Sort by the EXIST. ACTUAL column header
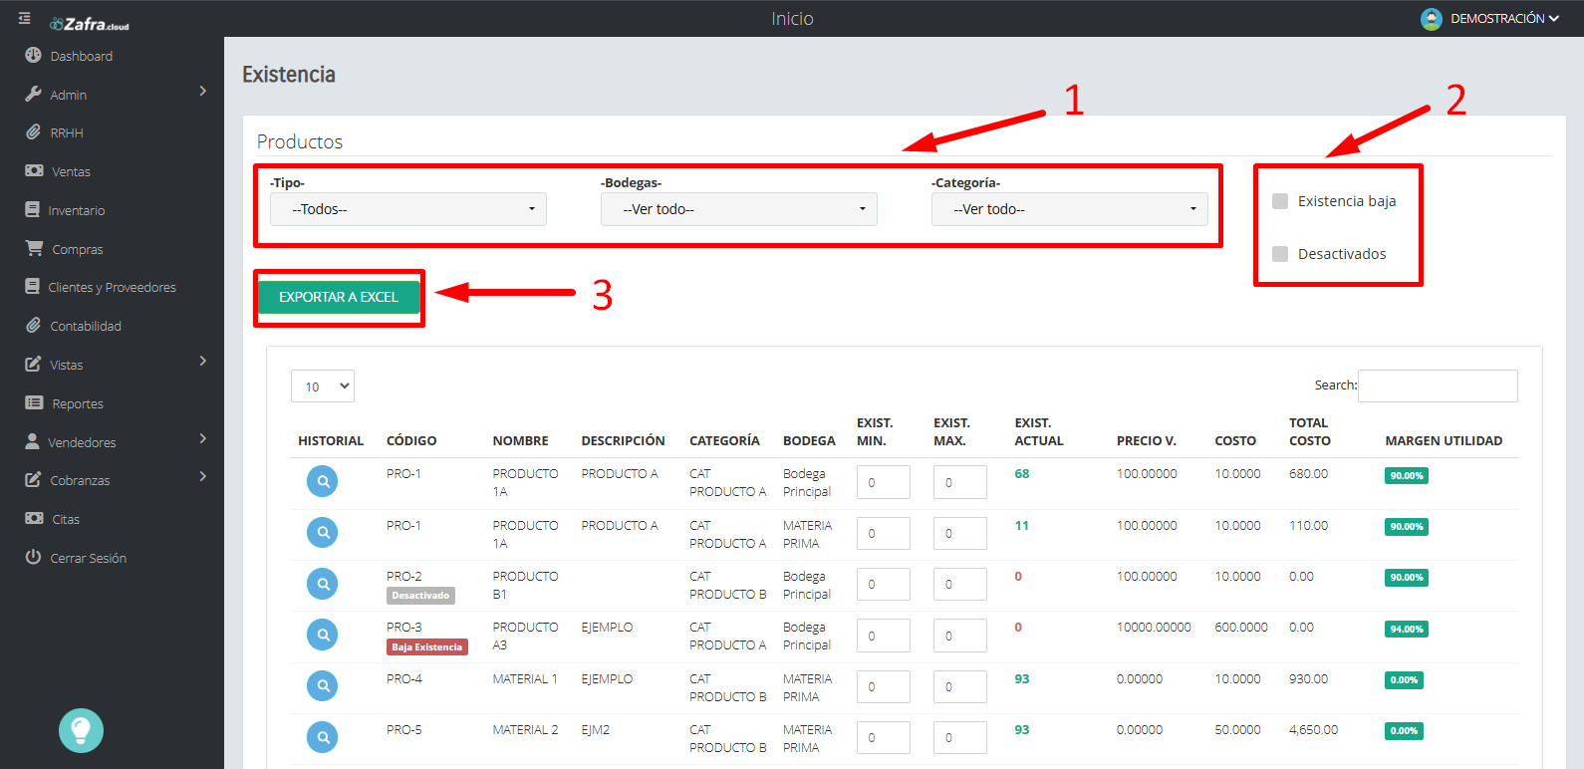 (x=1039, y=431)
